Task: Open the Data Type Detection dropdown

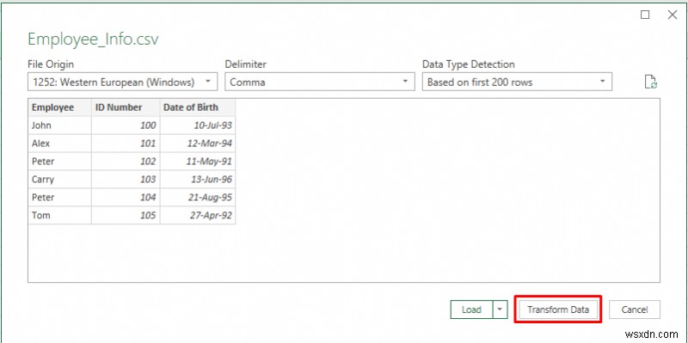Action: point(517,82)
